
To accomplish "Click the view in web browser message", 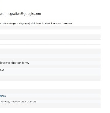I will (36, 23).
